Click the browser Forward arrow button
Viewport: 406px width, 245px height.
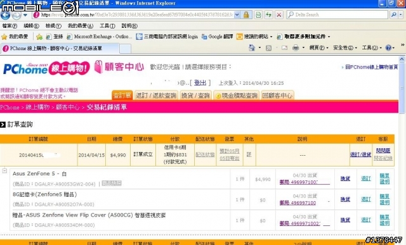(x=16, y=15)
